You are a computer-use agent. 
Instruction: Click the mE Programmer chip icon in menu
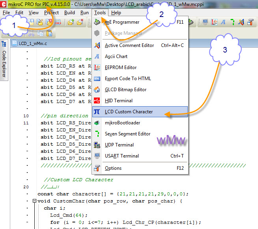(x=97, y=22)
